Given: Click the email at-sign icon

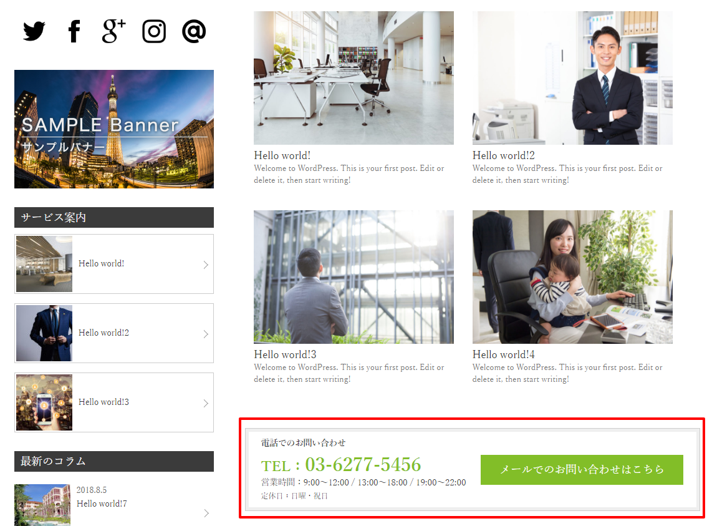Looking at the screenshot, I should [194, 31].
